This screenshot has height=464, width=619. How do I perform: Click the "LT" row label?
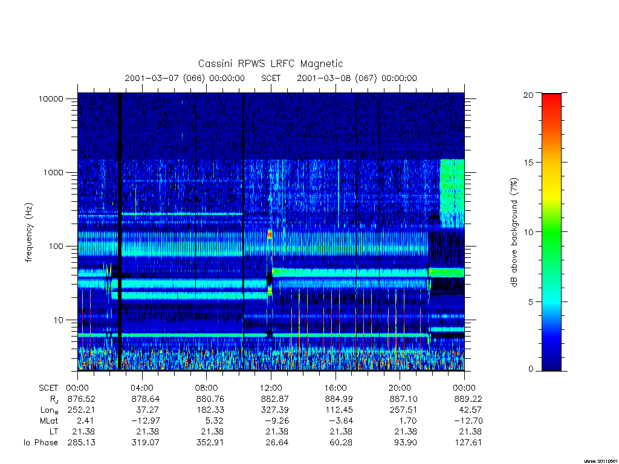point(54,431)
